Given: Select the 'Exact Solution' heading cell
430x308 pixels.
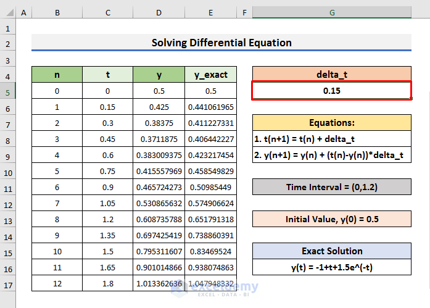Looking at the screenshot, I should pos(331,251).
